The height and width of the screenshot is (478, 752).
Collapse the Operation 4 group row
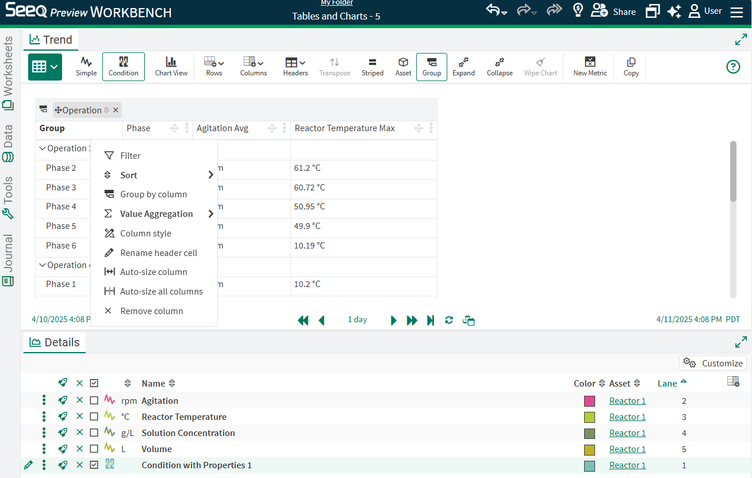(42, 265)
